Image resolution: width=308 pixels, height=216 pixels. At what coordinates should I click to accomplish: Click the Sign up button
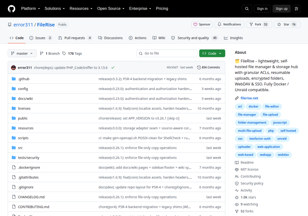click(282, 9)
